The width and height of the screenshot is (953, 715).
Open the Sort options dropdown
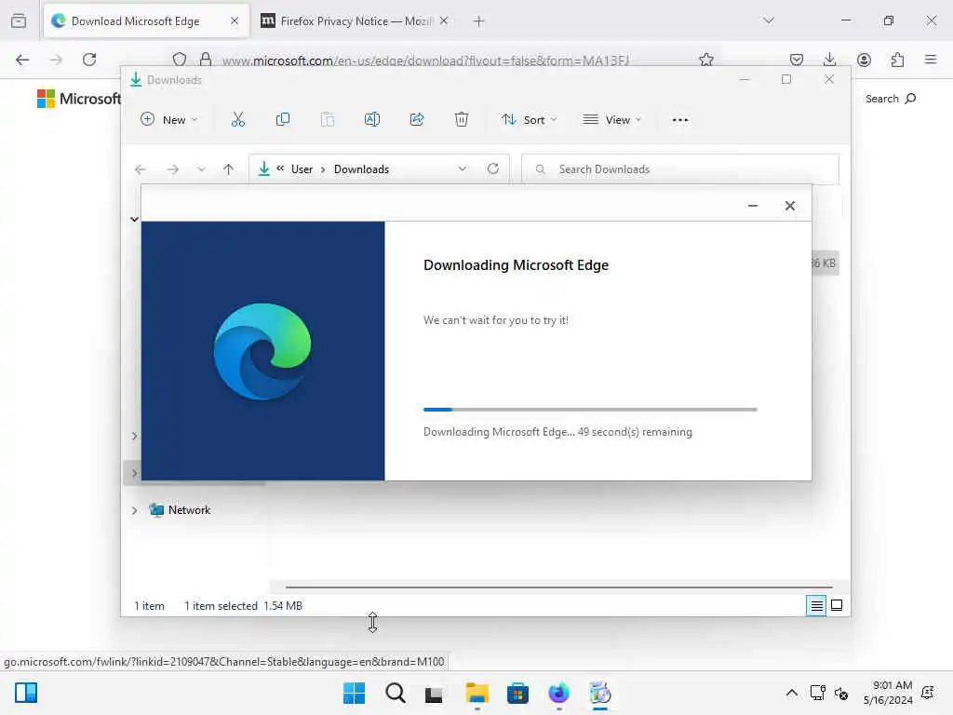pos(529,120)
